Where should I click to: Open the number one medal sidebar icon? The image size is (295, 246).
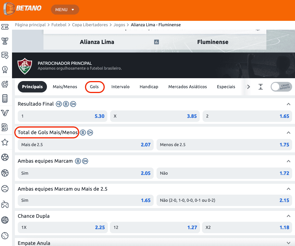point(5,70)
